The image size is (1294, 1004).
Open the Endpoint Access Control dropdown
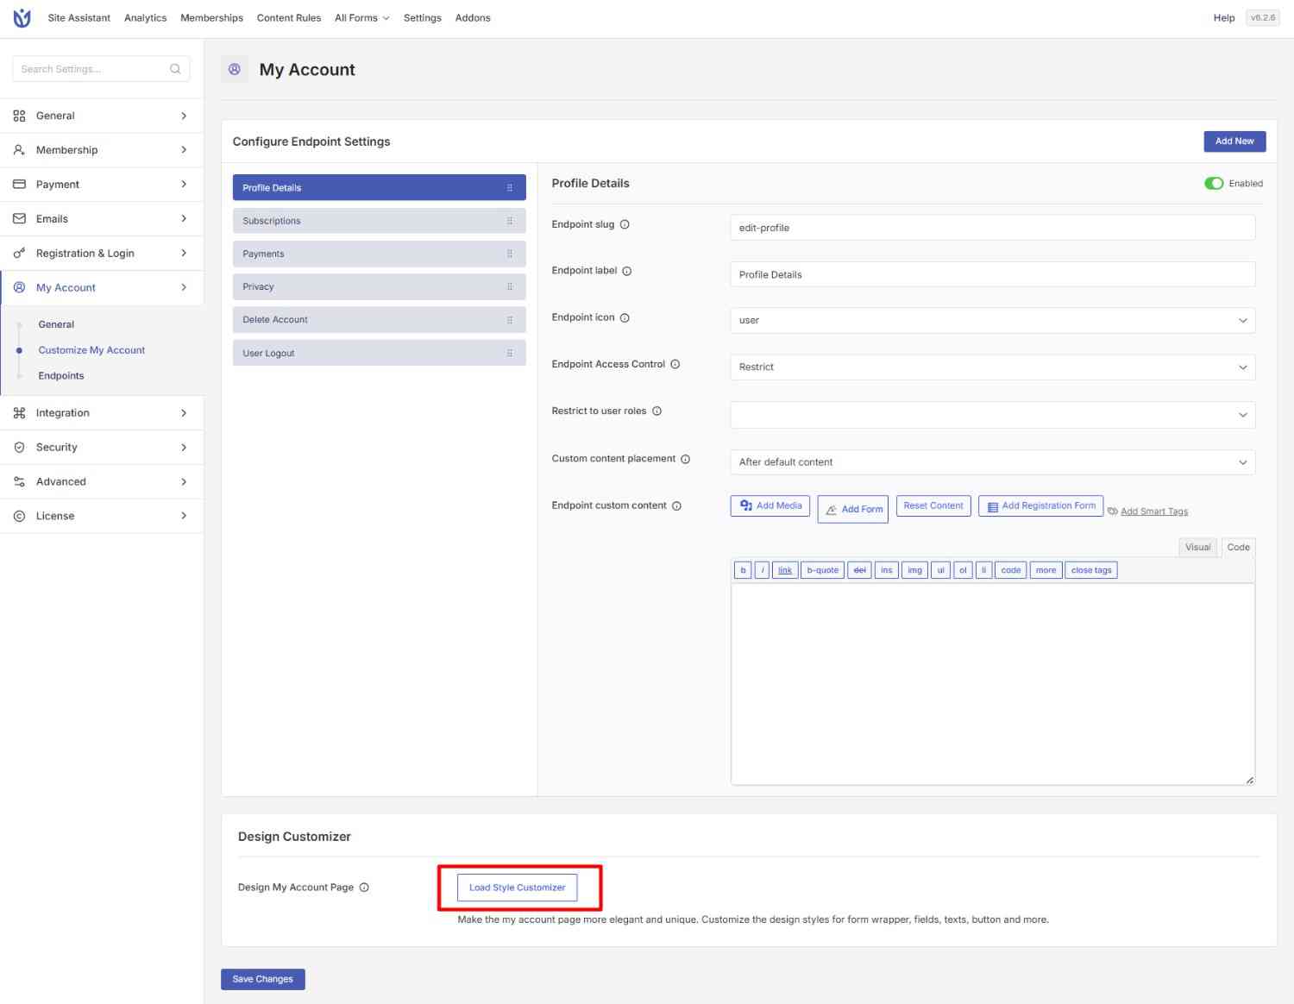[992, 367]
